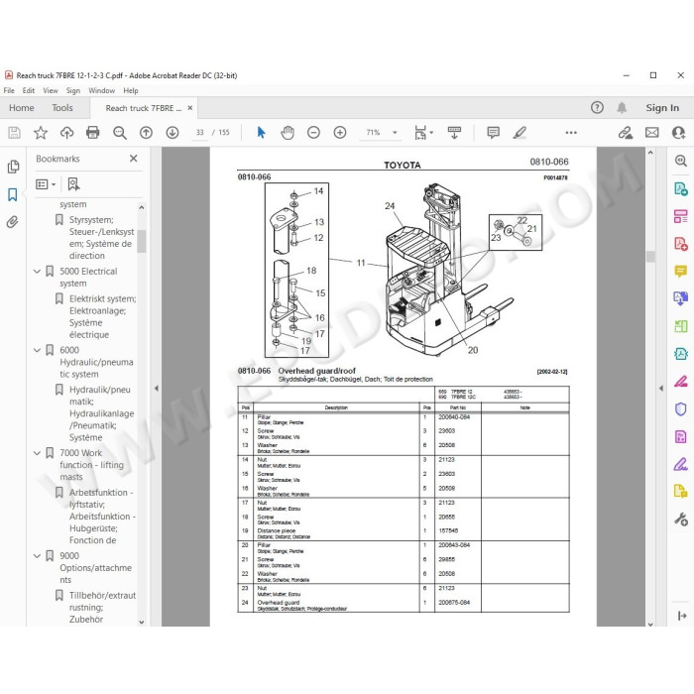Image resolution: width=694 pixels, height=694 pixels.
Task: Click the Print file icon
Action: [x=93, y=132]
